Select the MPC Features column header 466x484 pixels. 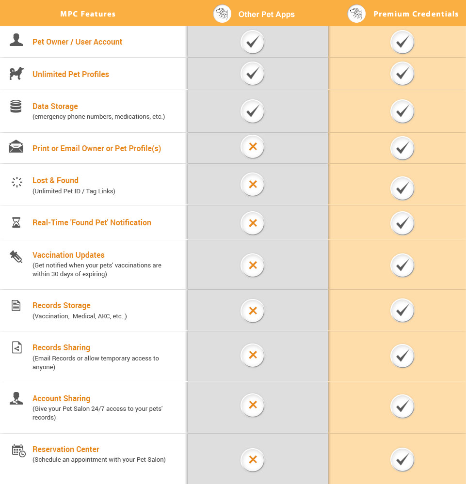coord(88,14)
